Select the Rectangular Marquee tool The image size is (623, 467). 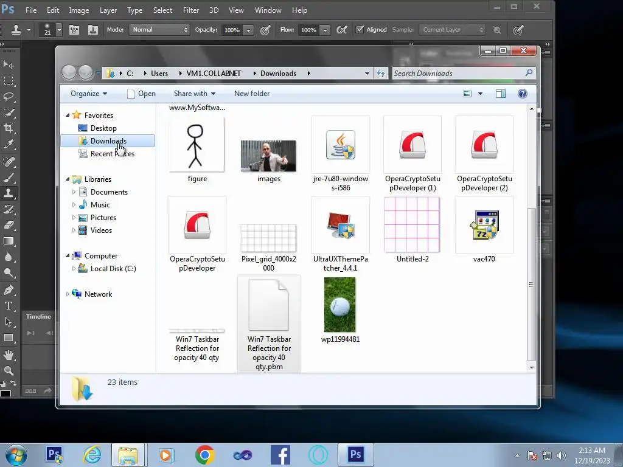tap(9, 81)
